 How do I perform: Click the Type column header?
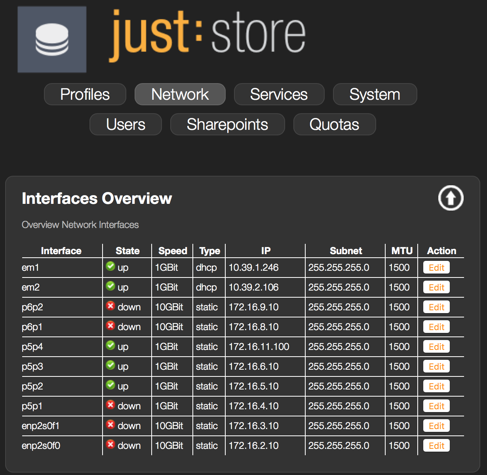point(210,251)
